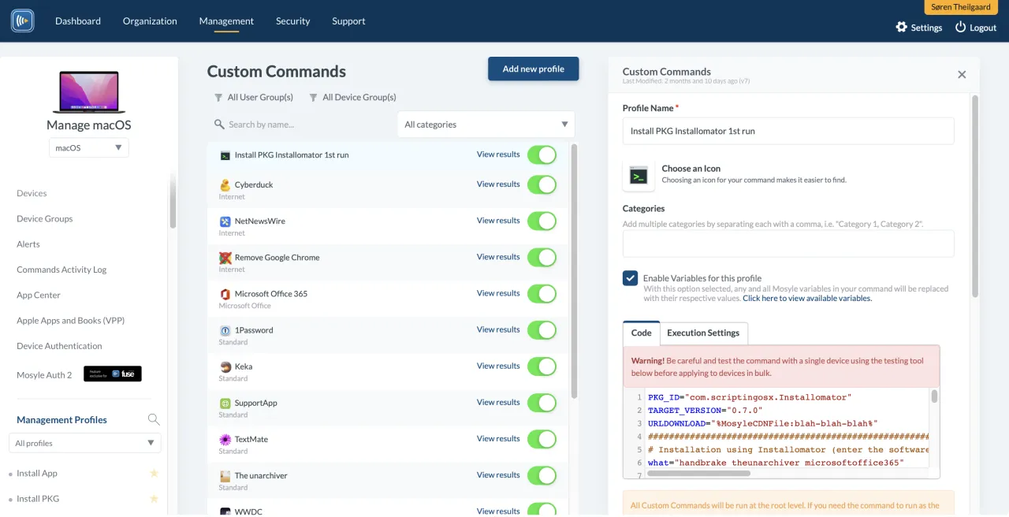View results for Remove Google Chrome
The image size is (1009, 517).
click(497, 257)
